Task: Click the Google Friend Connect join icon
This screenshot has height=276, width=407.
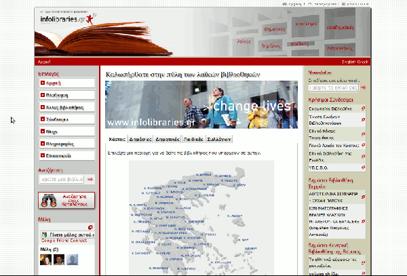Action: 44,235
